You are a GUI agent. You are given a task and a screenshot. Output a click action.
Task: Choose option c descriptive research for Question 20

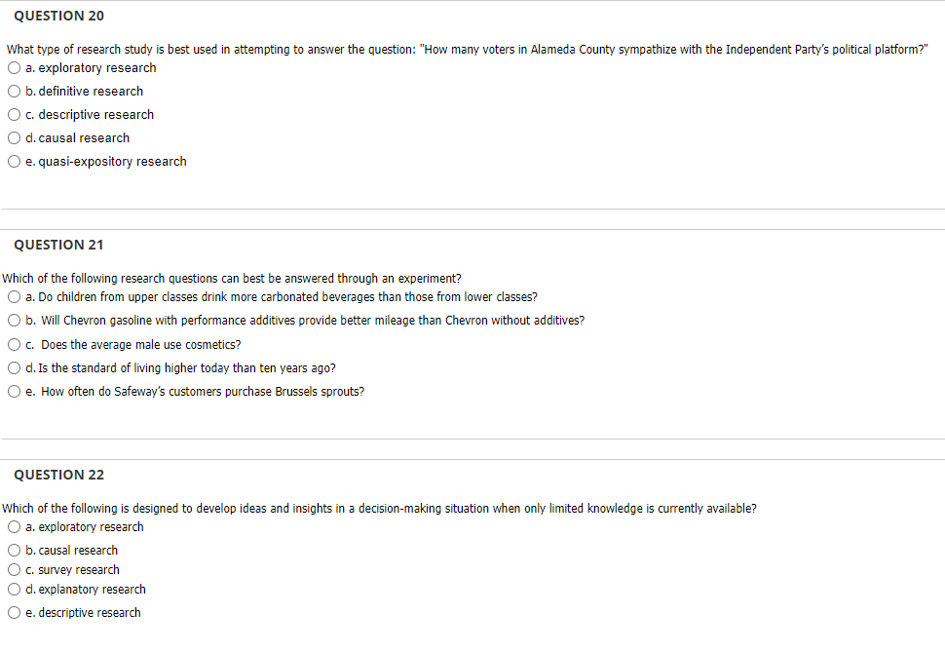pos(14,114)
